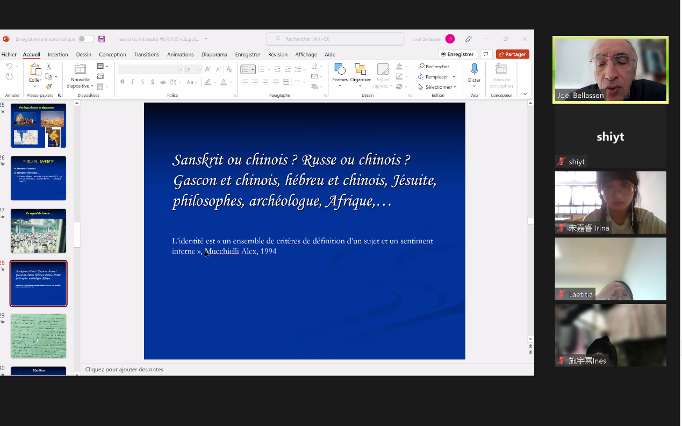Click the Undo arrow icon
The height and width of the screenshot is (426, 682).
[9, 67]
